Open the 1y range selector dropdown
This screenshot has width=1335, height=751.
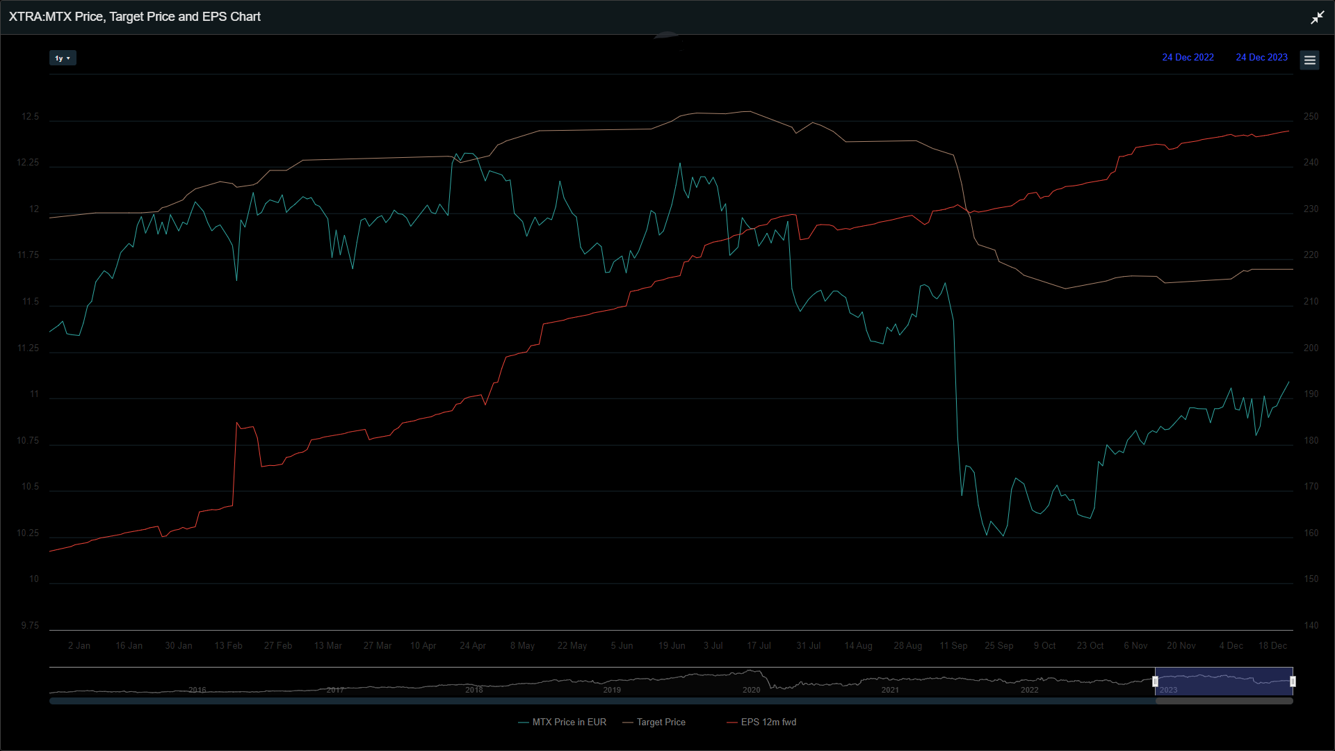pyautogui.click(x=63, y=58)
